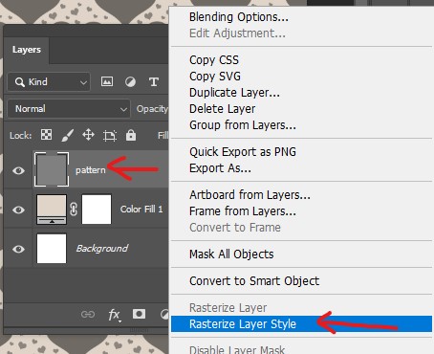Choose Blending Options from context menu
434x354 pixels.
[x=239, y=17]
